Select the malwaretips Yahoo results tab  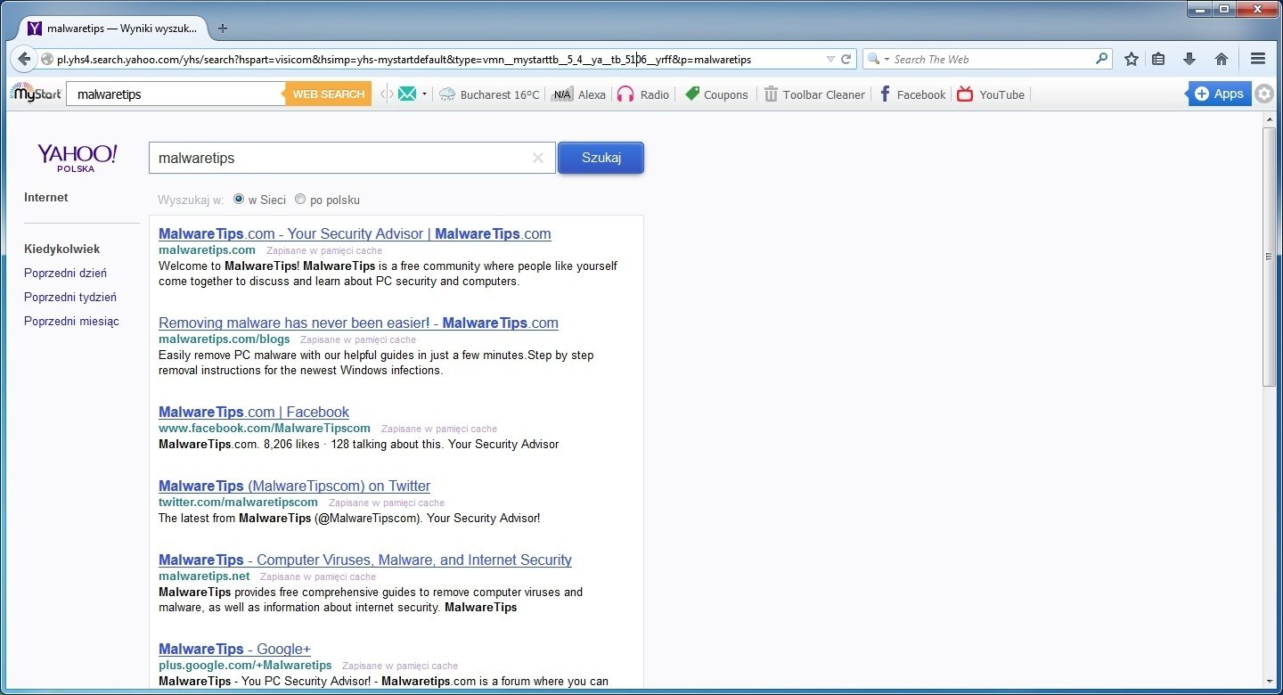point(114,29)
